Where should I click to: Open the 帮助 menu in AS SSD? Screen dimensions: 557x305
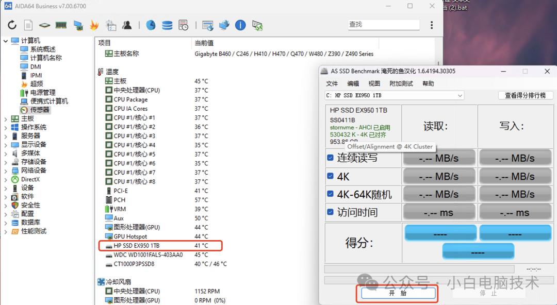pos(428,84)
